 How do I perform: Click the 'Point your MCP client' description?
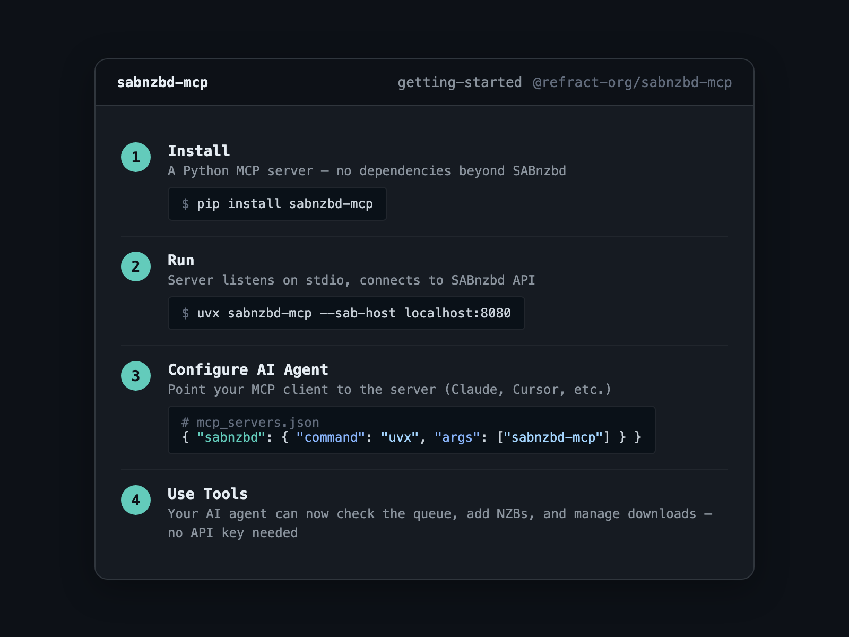389,390
